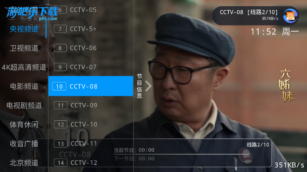Select the number 9 channel badge
The height and width of the screenshot is (172, 307).
pyautogui.click(x=60, y=67)
